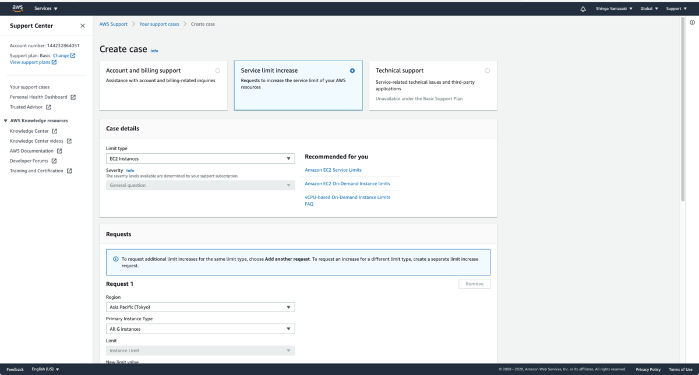Open Training and Certification link

pyautogui.click(x=37, y=171)
